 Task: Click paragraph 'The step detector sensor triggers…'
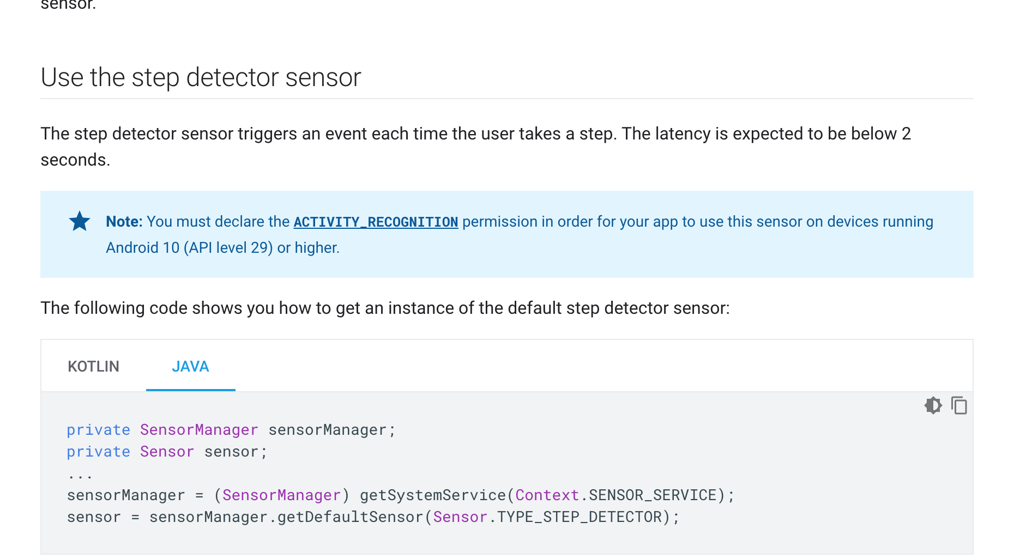coord(475,147)
